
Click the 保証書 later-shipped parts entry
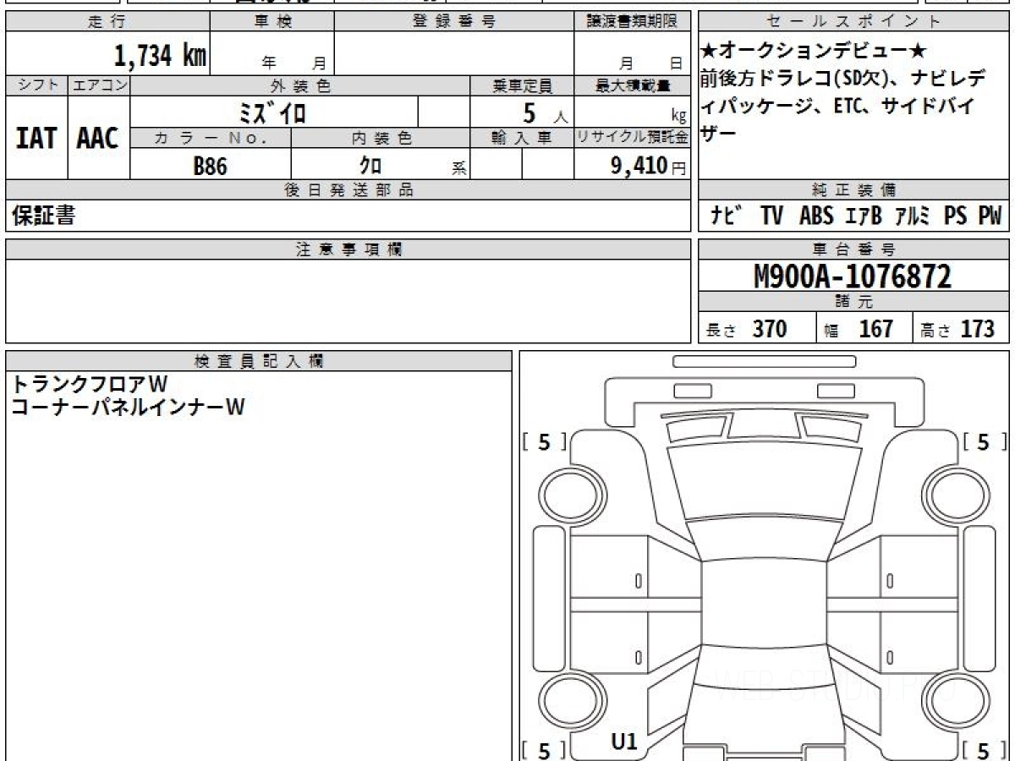click(x=43, y=216)
